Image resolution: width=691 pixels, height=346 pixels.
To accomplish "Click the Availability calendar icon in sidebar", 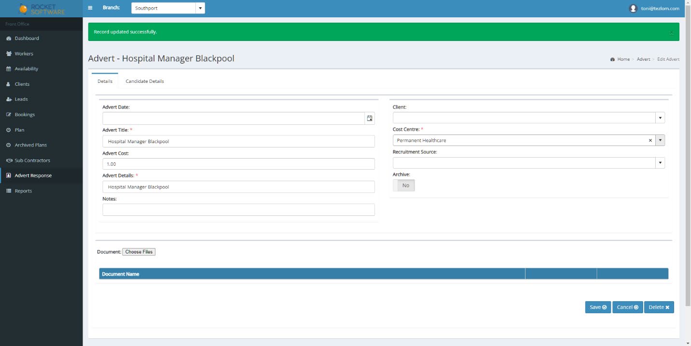I will pyautogui.click(x=9, y=69).
